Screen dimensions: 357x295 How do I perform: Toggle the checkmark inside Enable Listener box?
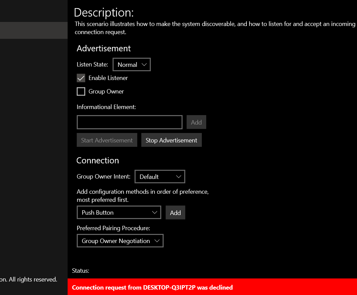pyautogui.click(x=81, y=78)
